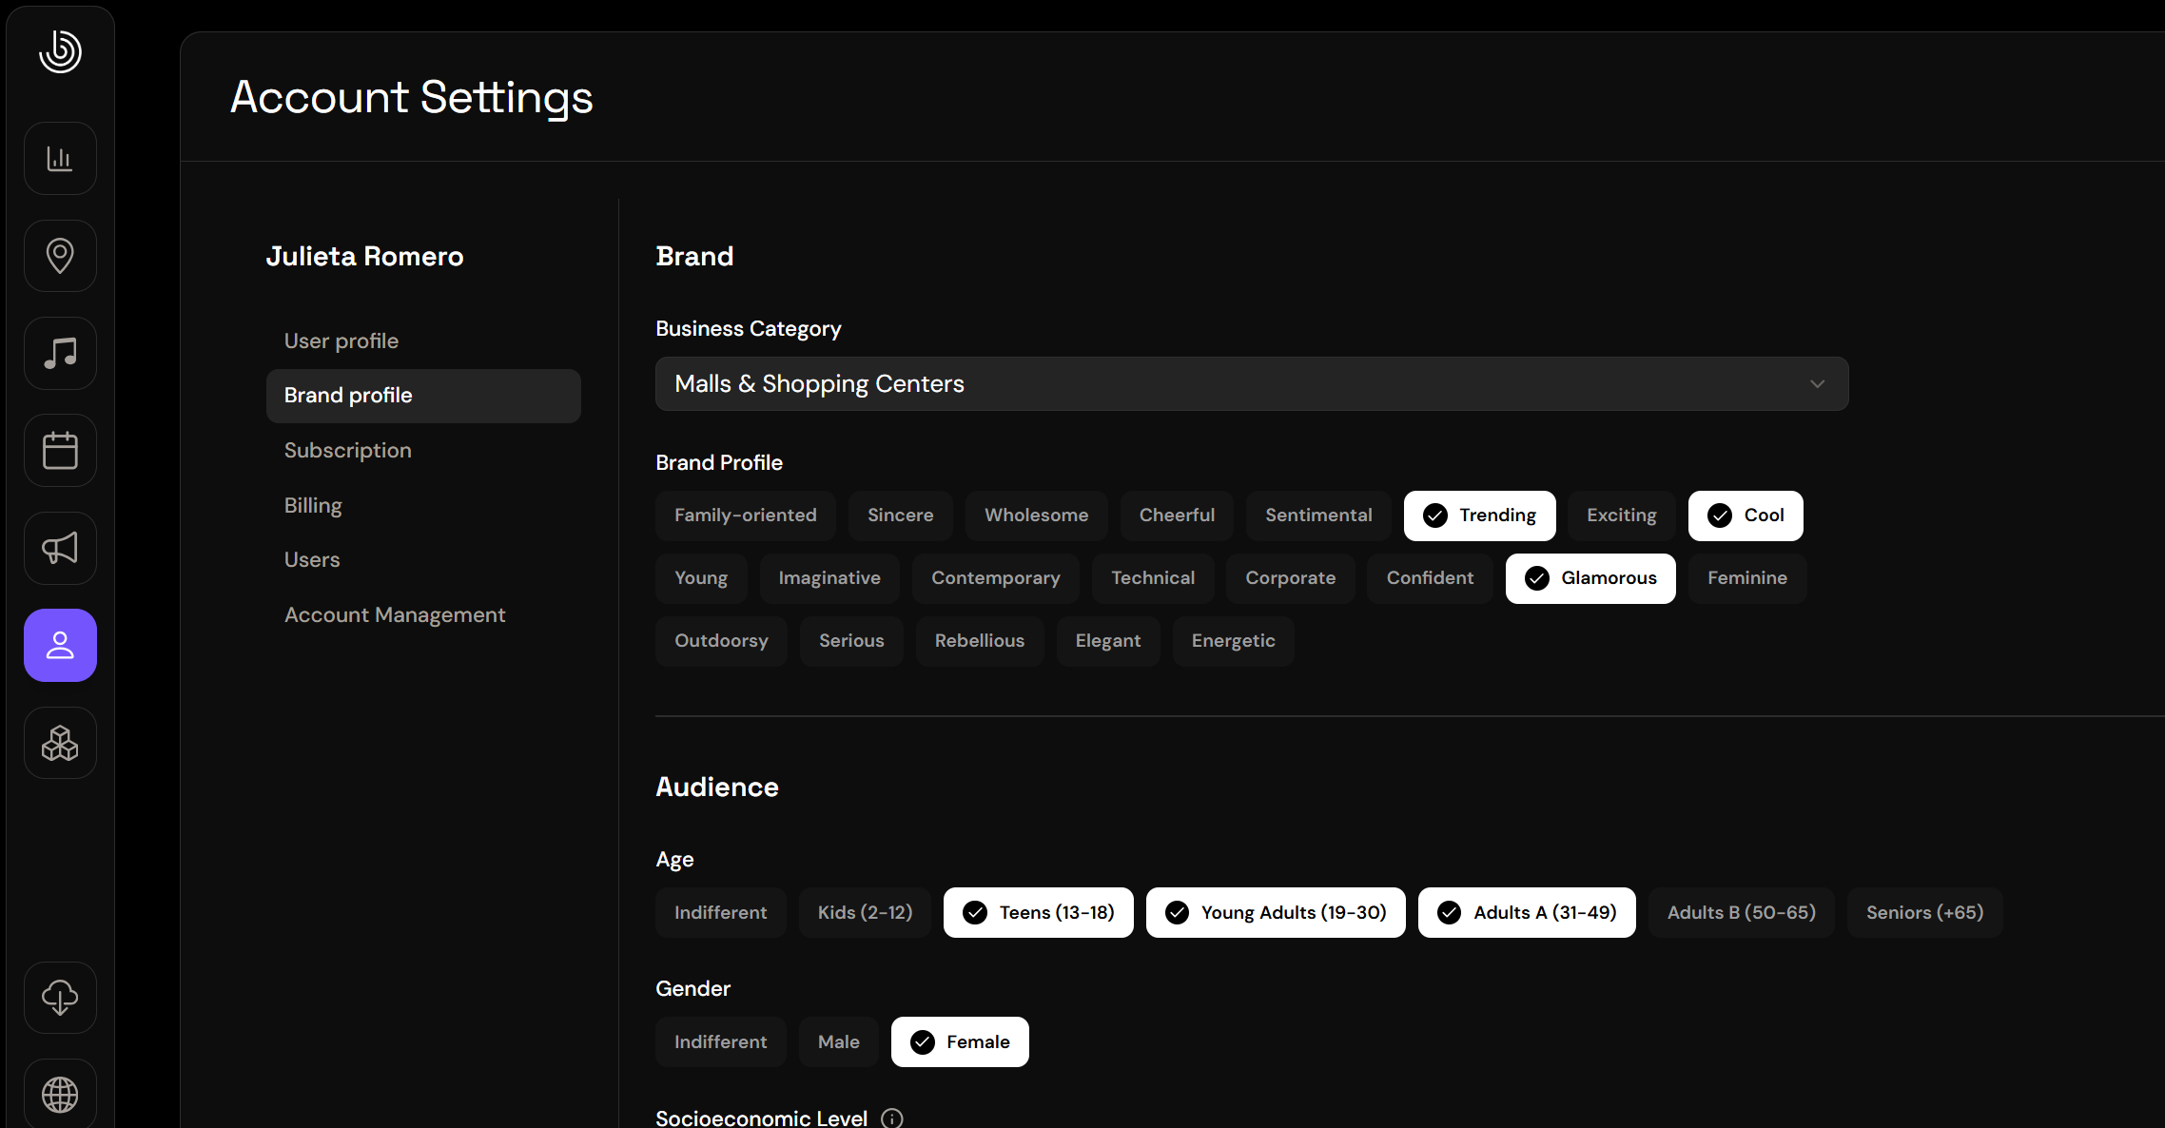The image size is (2165, 1128).
Task: Select the purple account user icon
Action: tap(60, 646)
